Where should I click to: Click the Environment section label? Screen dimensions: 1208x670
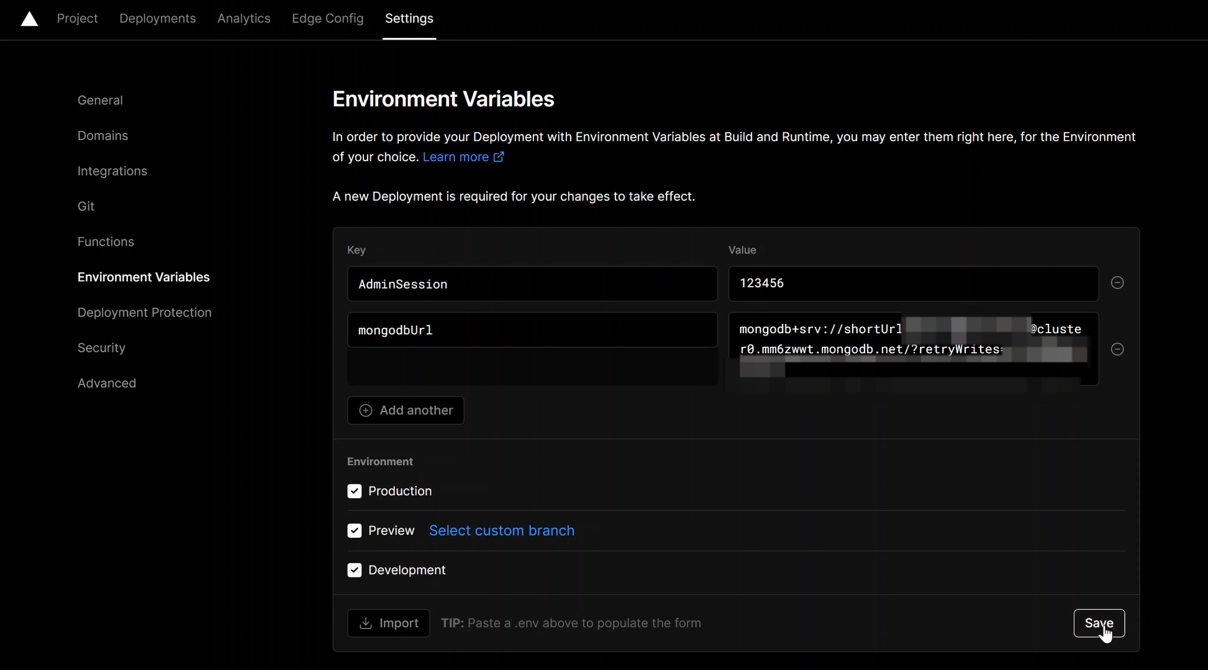(380, 462)
